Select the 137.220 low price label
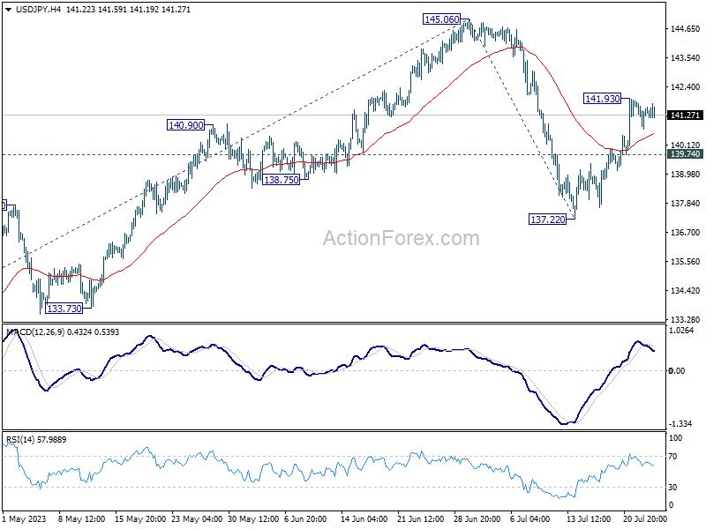The height and width of the screenshot is (529, 706). [x=547, y=220]
